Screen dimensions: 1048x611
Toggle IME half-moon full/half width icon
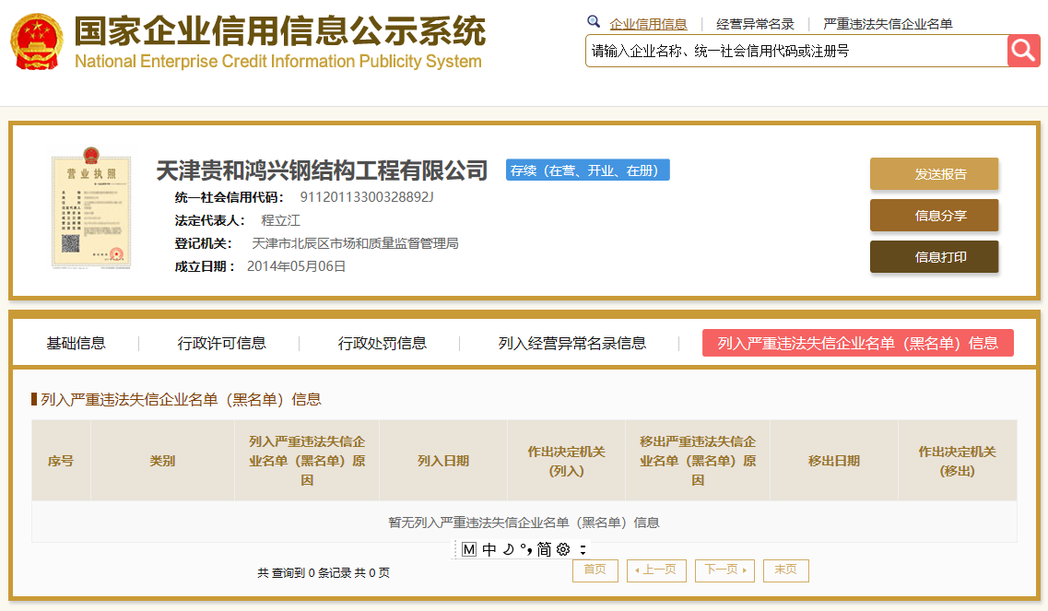coord(509,549)
